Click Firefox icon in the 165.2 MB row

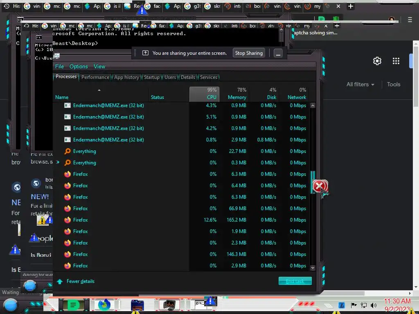(x=68, y=220)
